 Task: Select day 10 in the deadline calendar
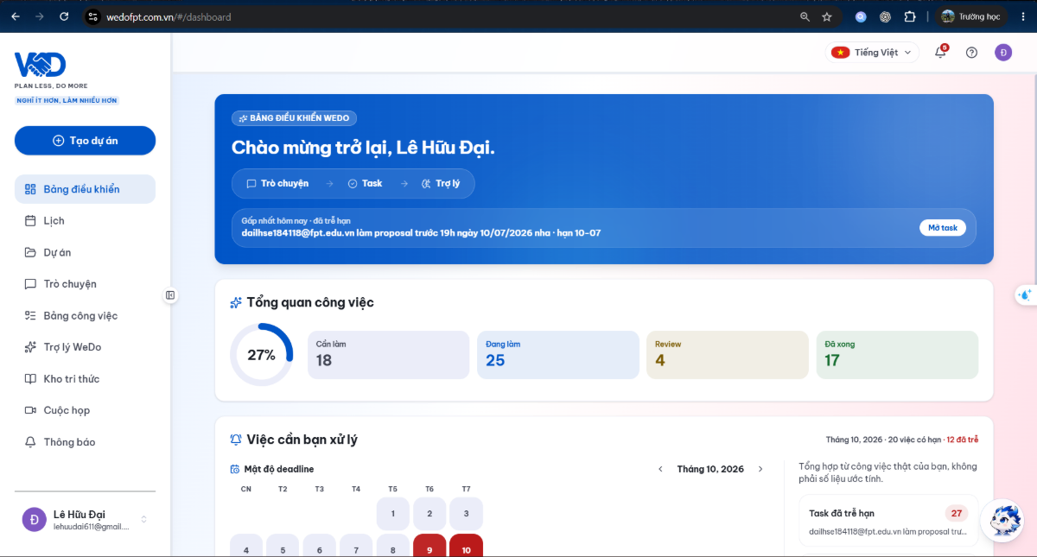(466, 546)
